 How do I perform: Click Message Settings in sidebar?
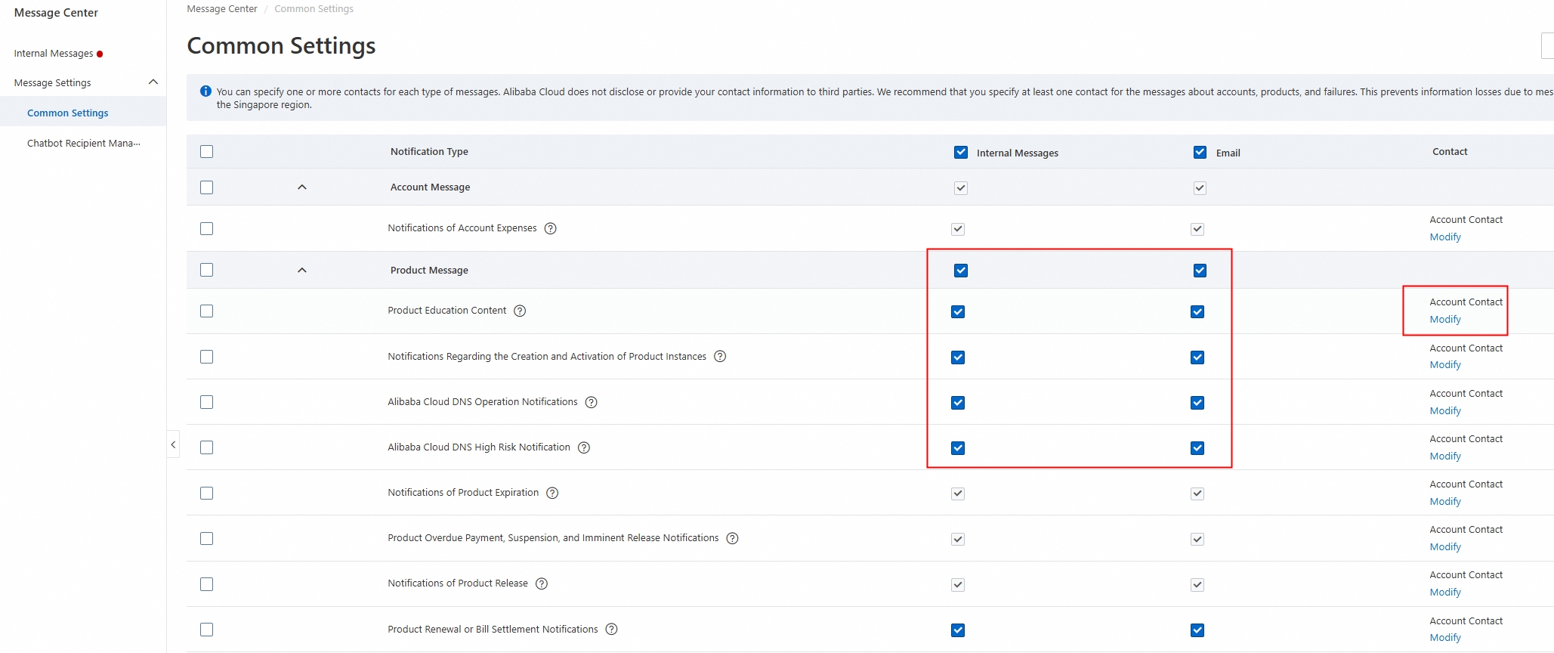[52, 82]
